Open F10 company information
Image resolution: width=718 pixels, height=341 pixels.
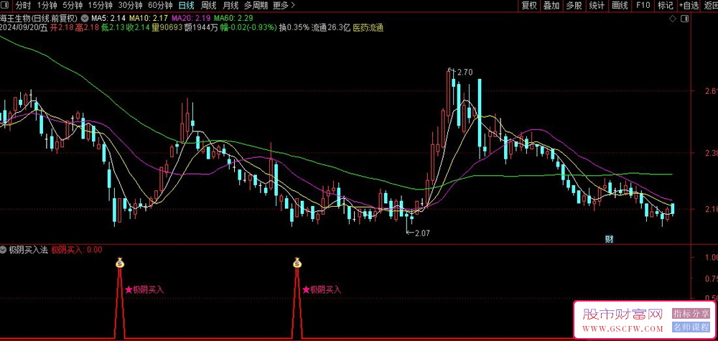643,6
